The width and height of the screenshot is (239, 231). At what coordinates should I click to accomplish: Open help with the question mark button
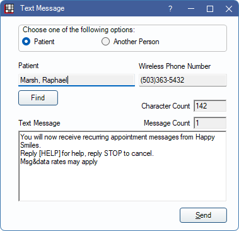[x=170, y=9]
